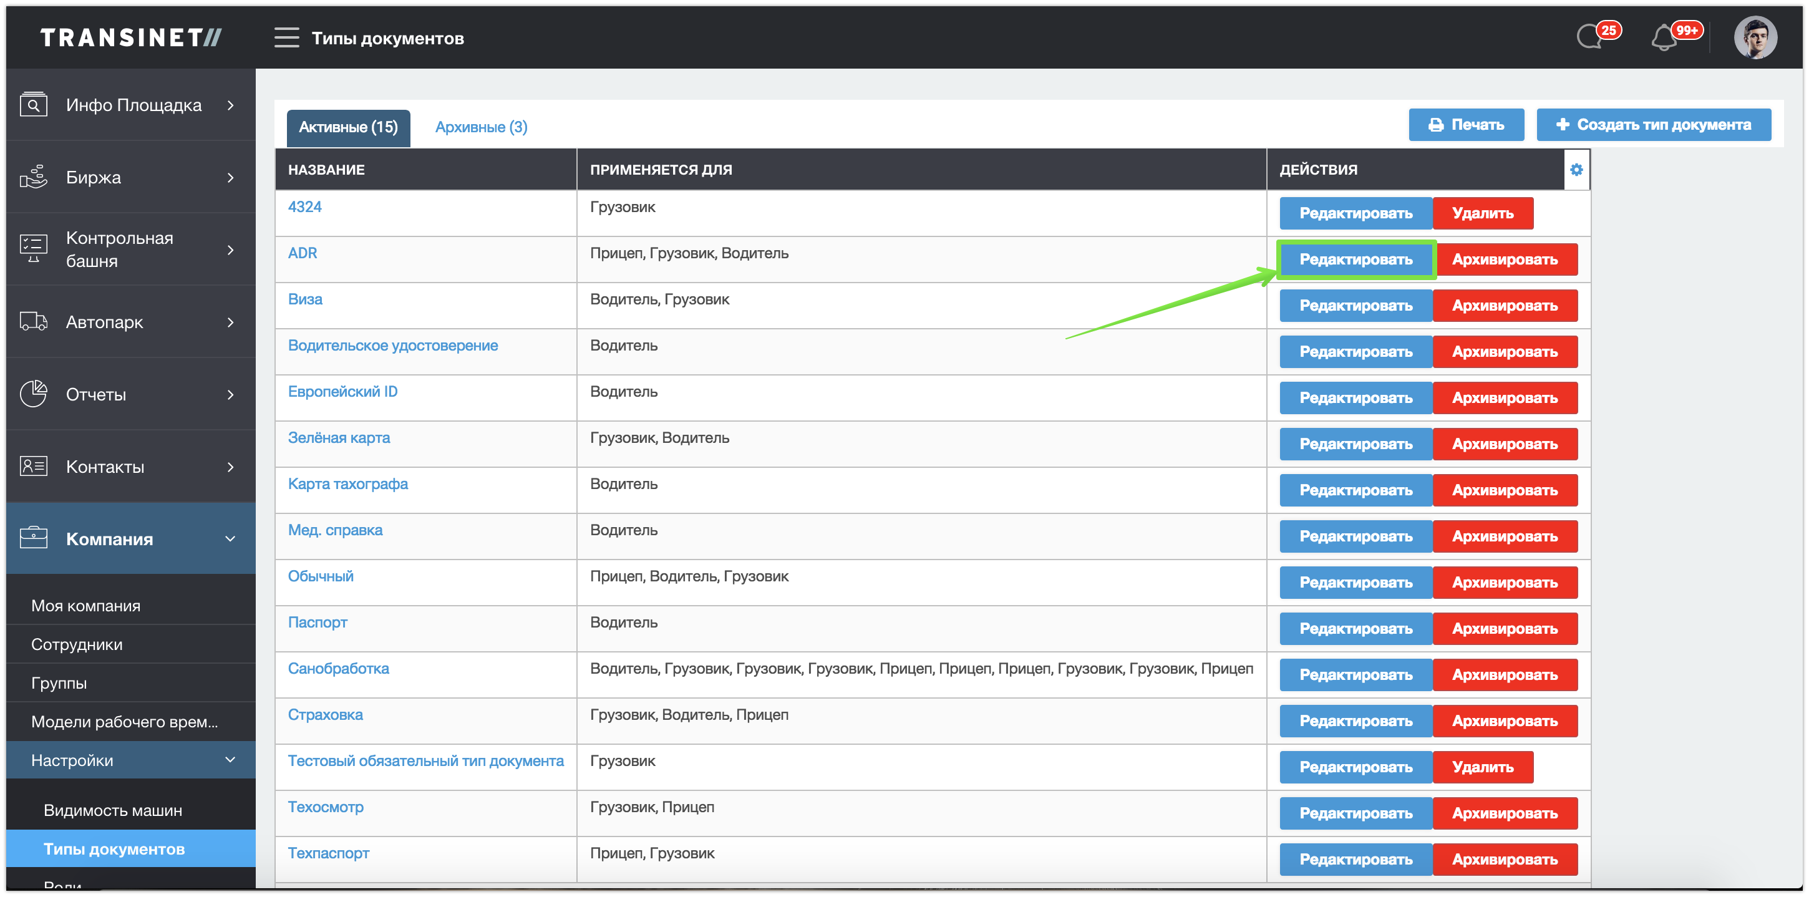Open the chat messages icon
This screenshot has width=1809, height=897.
point(1590,37)
